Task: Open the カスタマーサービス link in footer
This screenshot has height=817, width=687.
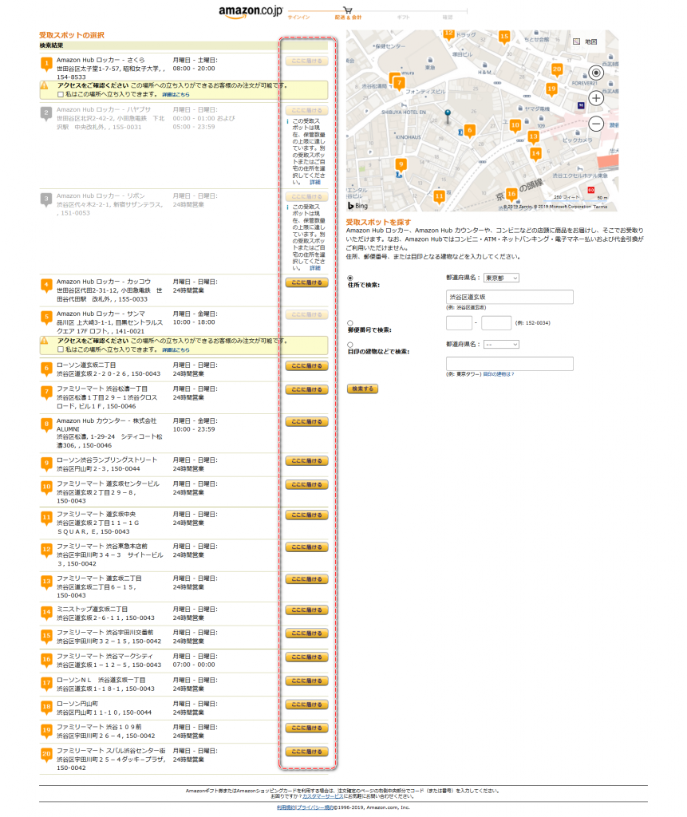Action: coord(323,796)
